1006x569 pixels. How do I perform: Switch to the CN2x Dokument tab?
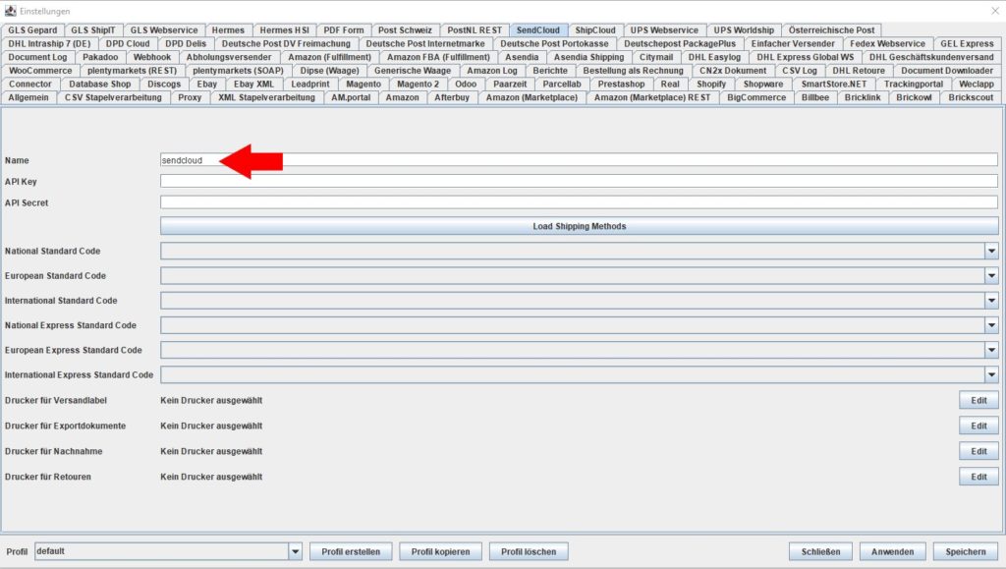pyautogui.click(x=733, y=71)
